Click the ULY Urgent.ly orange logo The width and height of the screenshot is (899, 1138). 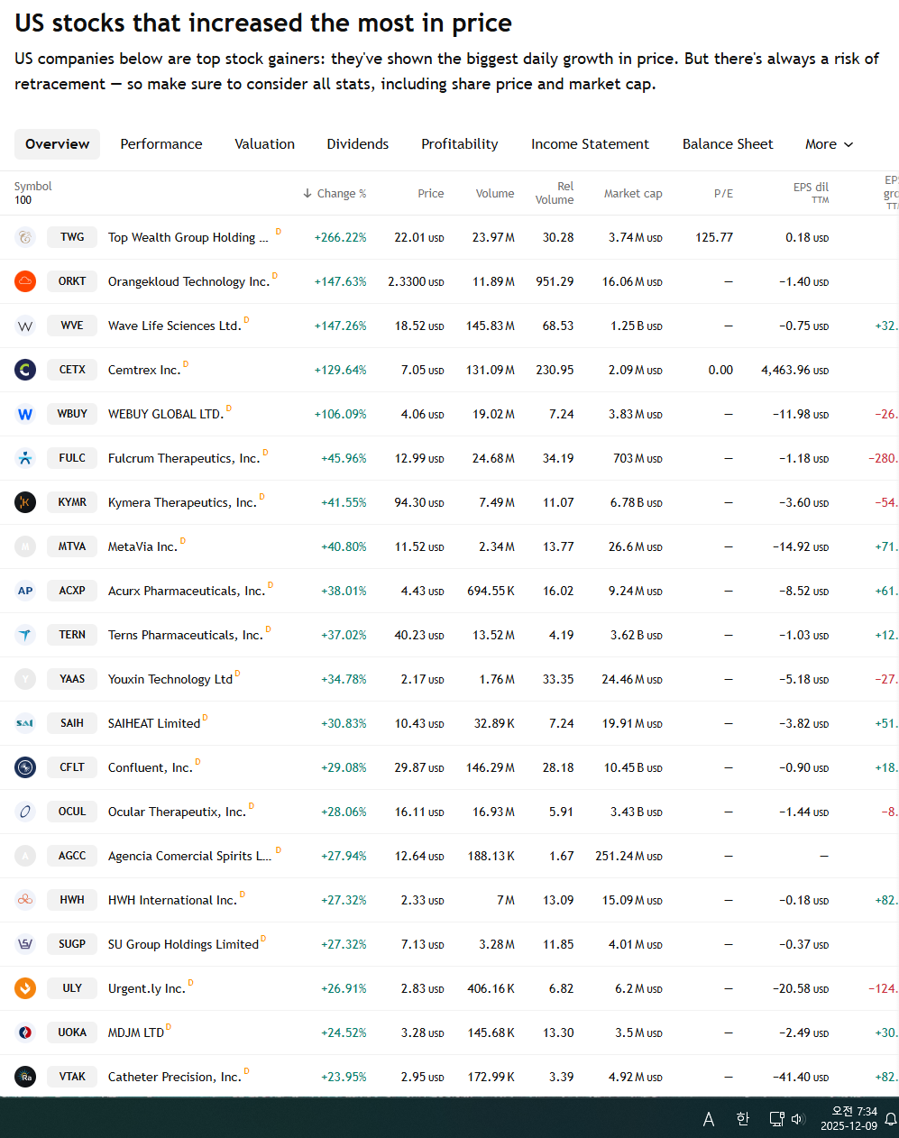pyautogui.click(x=25, y=988)
